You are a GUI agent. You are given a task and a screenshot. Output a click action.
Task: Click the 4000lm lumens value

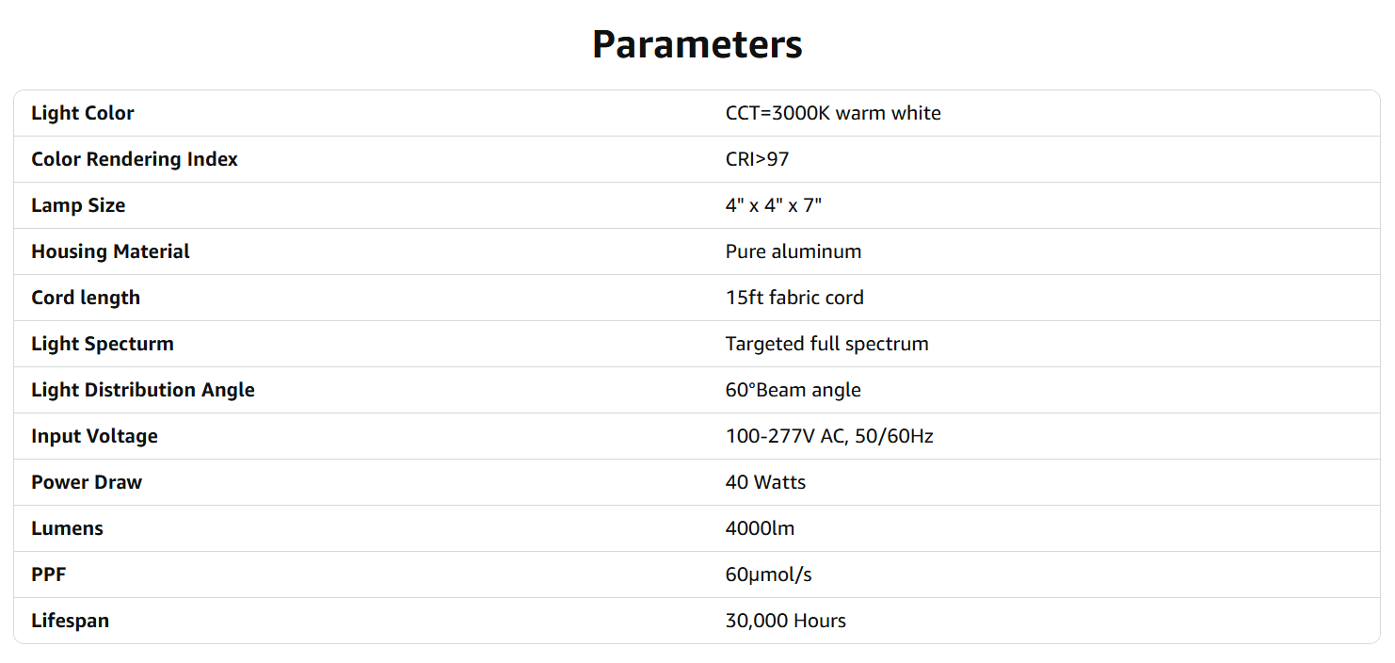760,528
